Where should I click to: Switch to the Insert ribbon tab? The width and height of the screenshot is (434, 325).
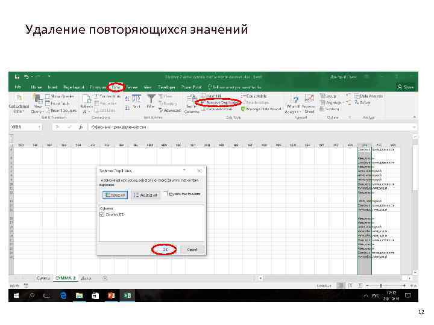pyautogui.click(x=52, y=87)
